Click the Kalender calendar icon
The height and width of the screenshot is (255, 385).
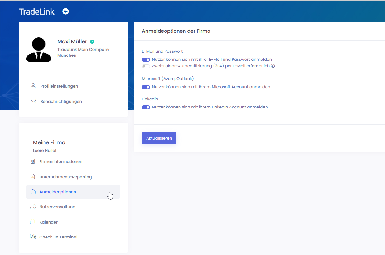click(33, 222)
